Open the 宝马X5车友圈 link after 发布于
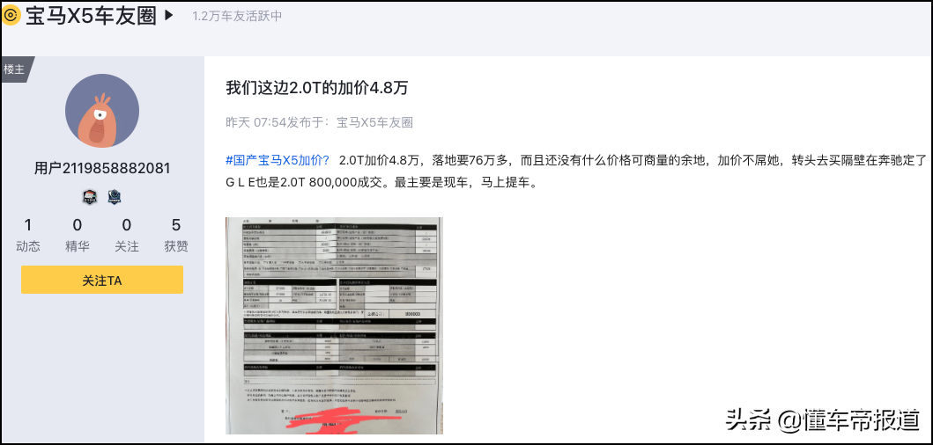Screen dimensions: 933x445 coord(374,123)
